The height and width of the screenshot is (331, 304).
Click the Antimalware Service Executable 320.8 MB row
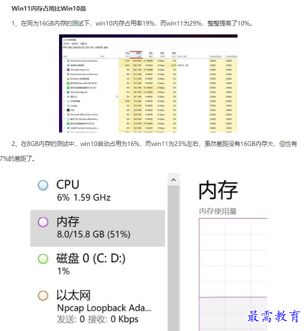(150, 61)
